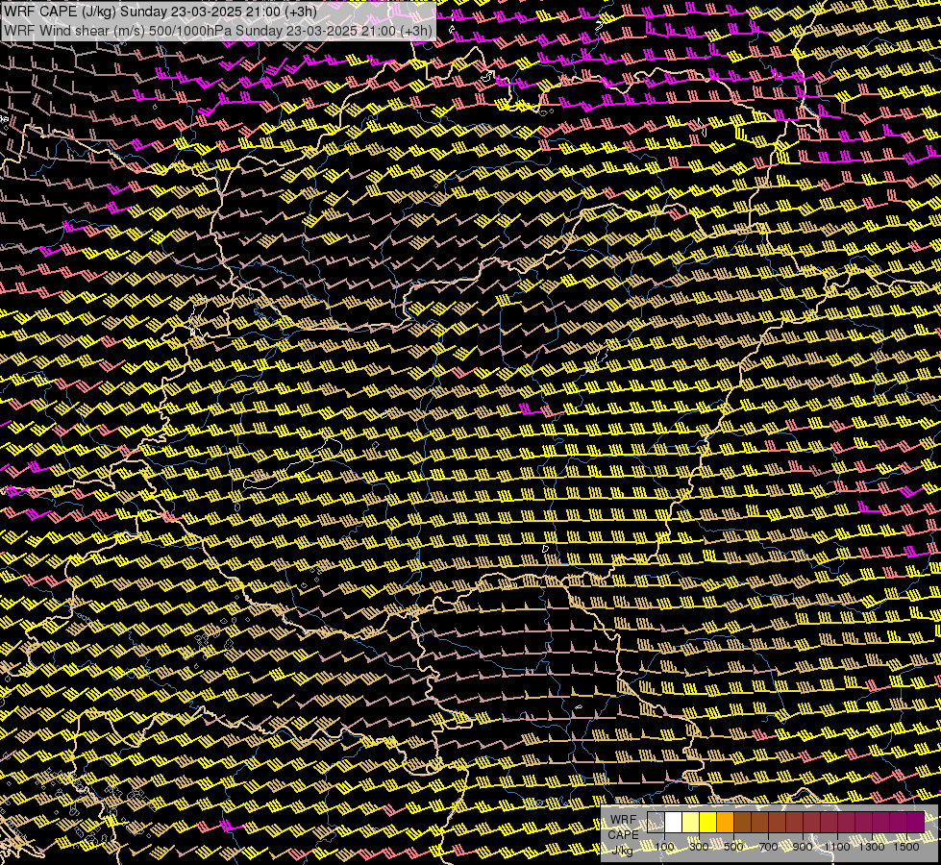941x865 pixels.
Task: Click the 1500 tick label in the legend
Action: coord(906,847)
